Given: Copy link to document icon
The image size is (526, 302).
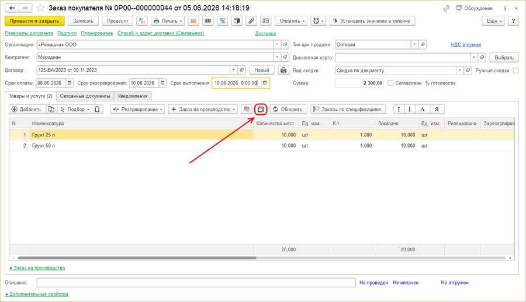Looking at the screenshot, I should point(446,8).
